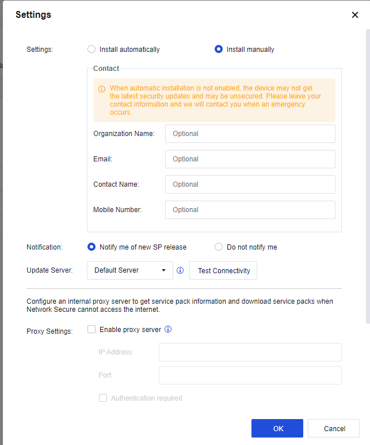This screenshot has width=370, height=445.
Task: Click into the Email input field
Action: click(x=250, y=159)
